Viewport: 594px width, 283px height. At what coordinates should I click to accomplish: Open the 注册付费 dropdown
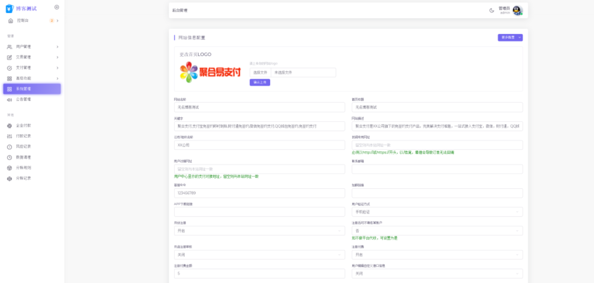click(x=437, y=255)
